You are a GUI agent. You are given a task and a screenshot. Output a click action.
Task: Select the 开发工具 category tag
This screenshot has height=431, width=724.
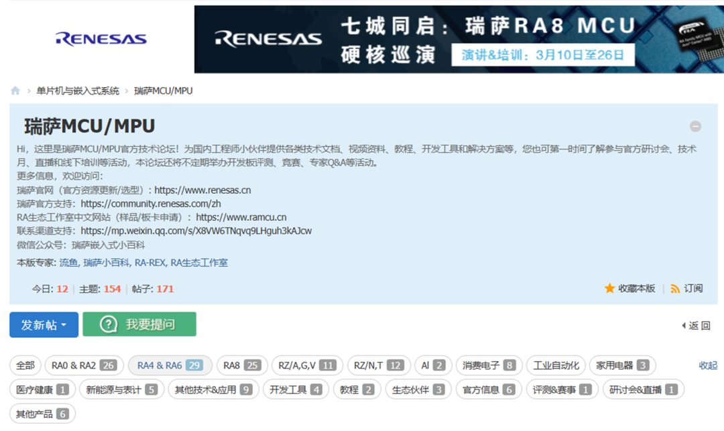click(296, 389)
